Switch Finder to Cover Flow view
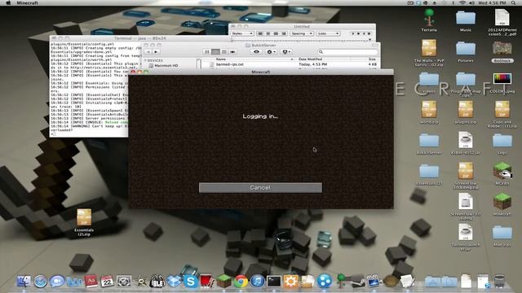Viewport: 522px width, 293px height. click(232, 52)
